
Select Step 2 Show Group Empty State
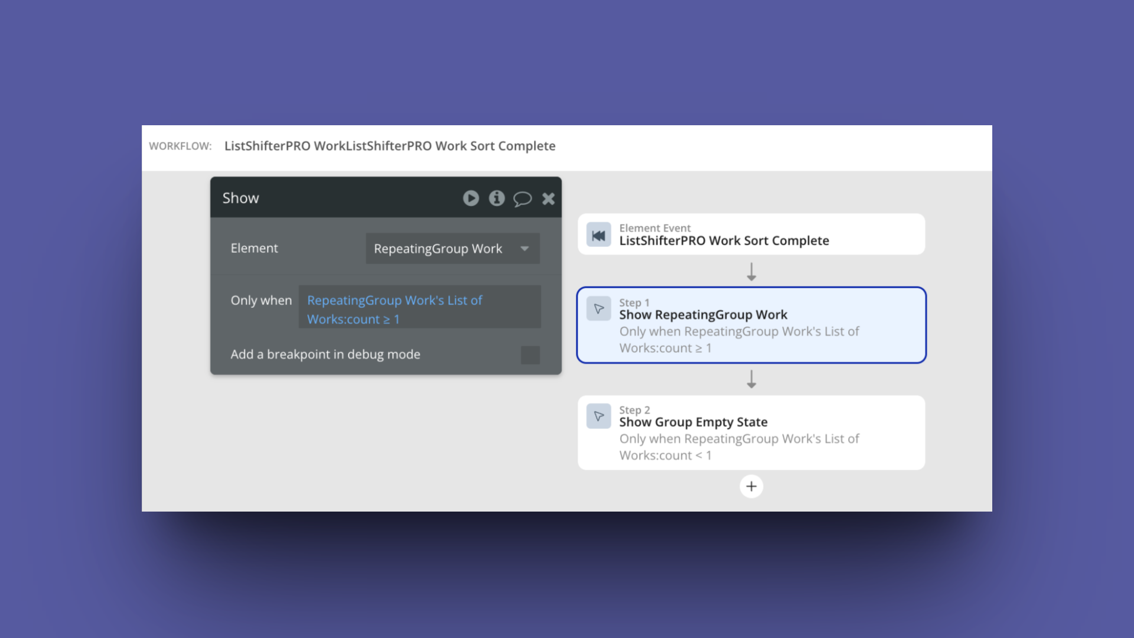[x=751, y=432]
